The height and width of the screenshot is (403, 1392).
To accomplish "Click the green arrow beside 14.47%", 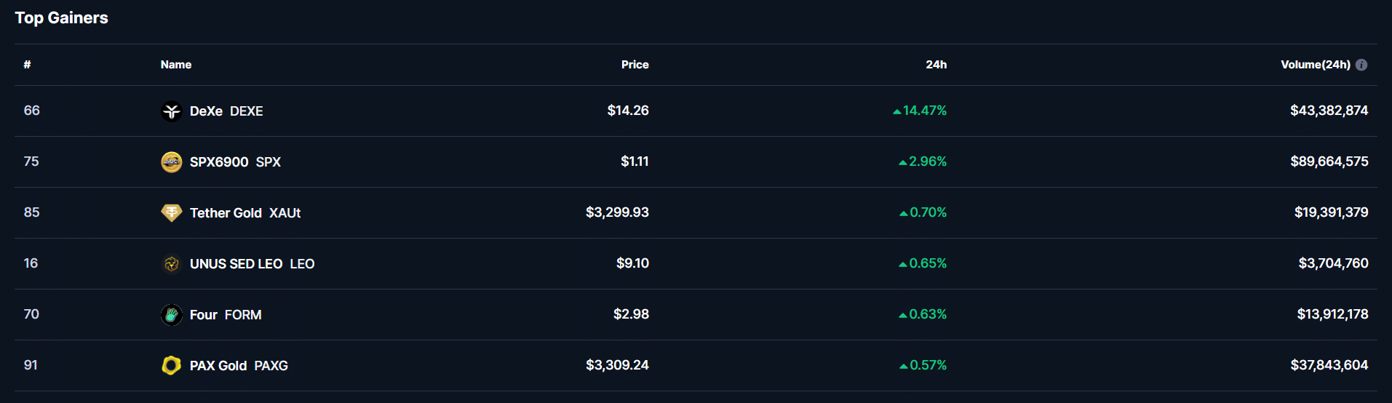I will pos(896,111).
